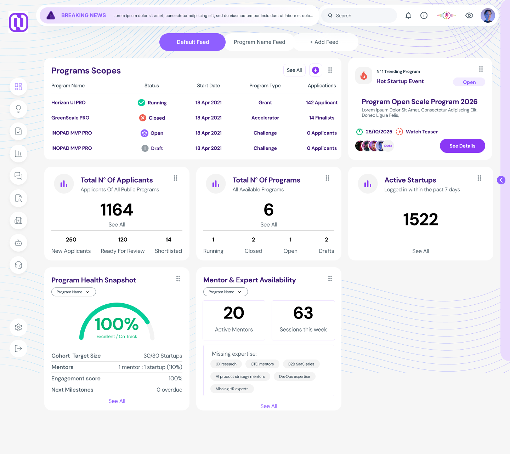
Task: Select the lightbulb ideas icon in sidebar
Action: click(x=18, y=109)
